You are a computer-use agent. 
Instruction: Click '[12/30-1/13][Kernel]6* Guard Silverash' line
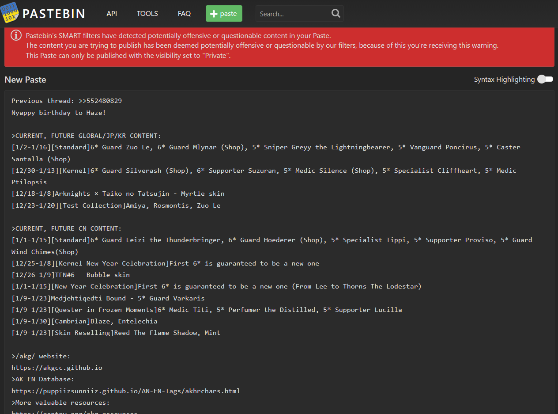[x=264, y=170]
